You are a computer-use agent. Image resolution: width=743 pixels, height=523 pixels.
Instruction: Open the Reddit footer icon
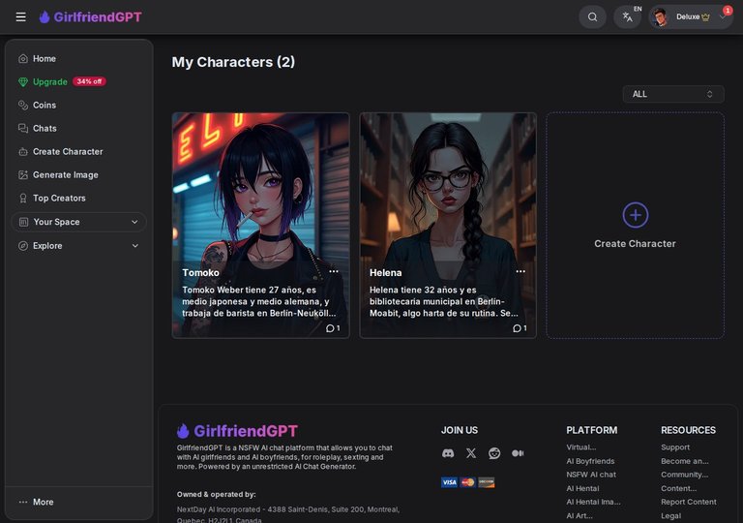(494, 453)
